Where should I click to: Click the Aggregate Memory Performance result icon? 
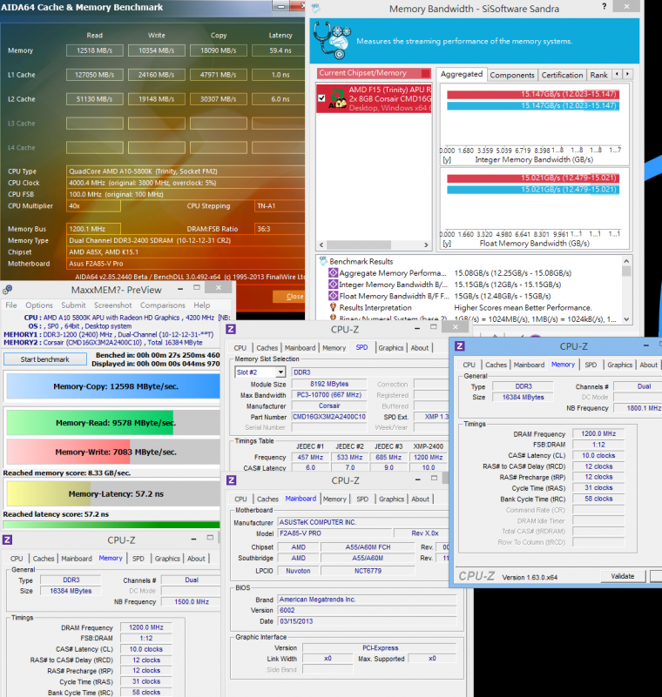(333, 273)
